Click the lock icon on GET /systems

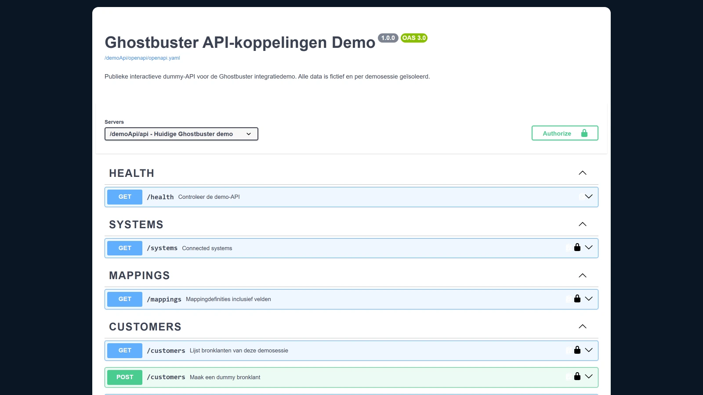[577, 248]
